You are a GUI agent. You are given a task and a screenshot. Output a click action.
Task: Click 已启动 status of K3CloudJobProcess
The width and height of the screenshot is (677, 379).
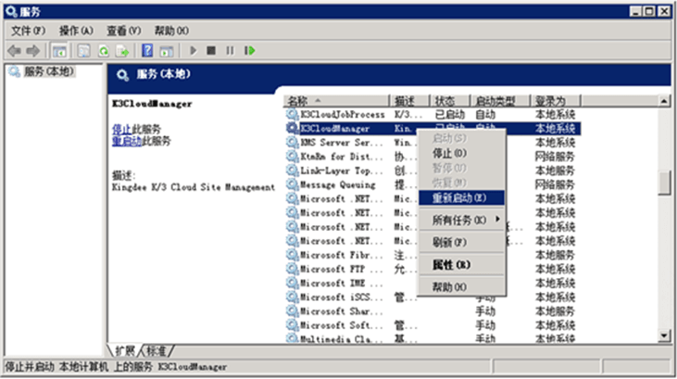449,115
